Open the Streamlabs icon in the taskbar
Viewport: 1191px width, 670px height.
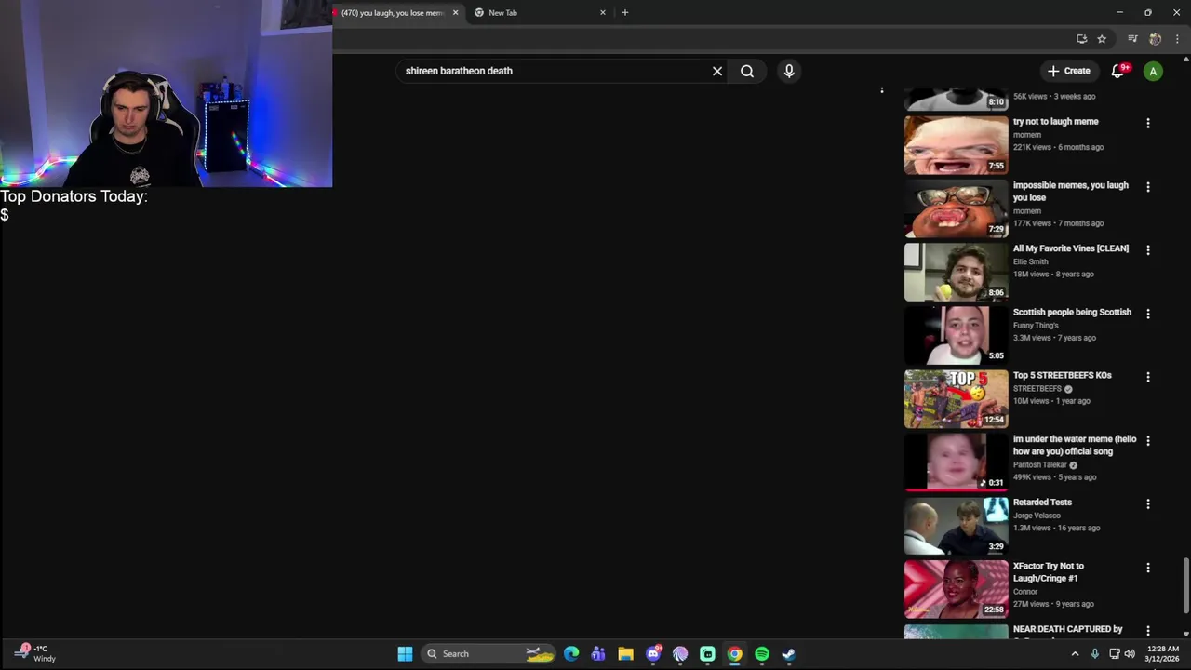[707, 653]
